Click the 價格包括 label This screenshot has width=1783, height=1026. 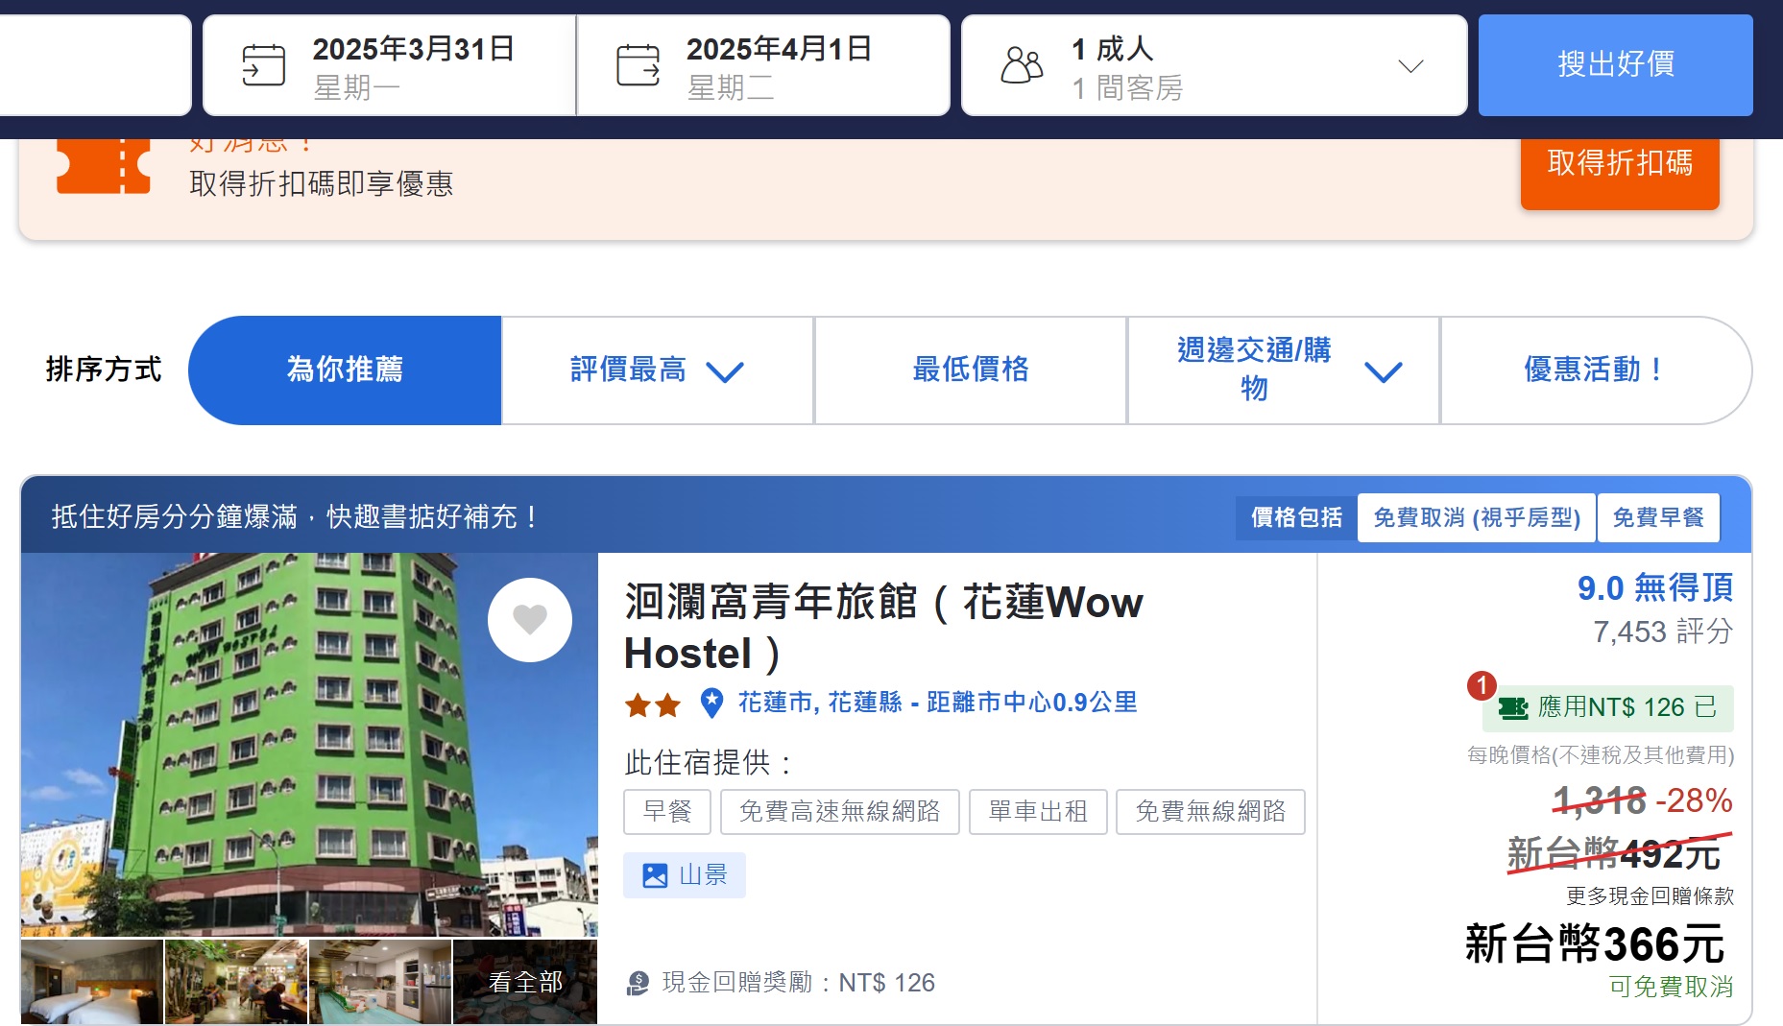tap(1296, 517)
